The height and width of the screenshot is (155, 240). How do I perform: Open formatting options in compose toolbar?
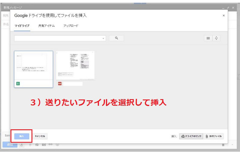pyautogui.click(x=21, y=145)
